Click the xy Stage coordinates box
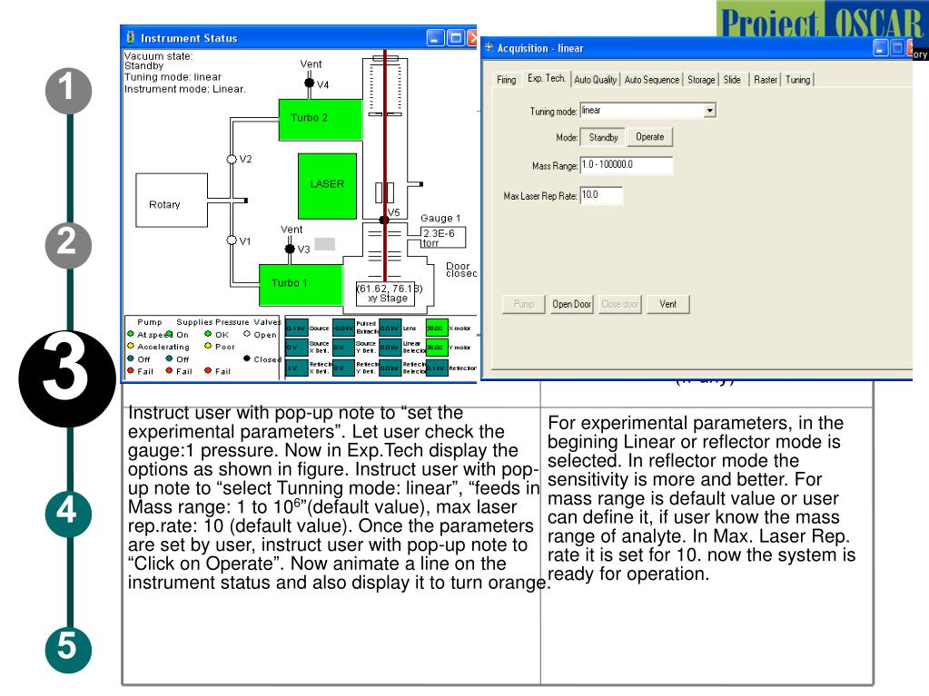Screen dimensions: 929x696 coord(385,293)
